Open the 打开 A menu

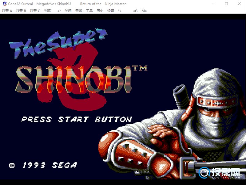click(7, 11)
